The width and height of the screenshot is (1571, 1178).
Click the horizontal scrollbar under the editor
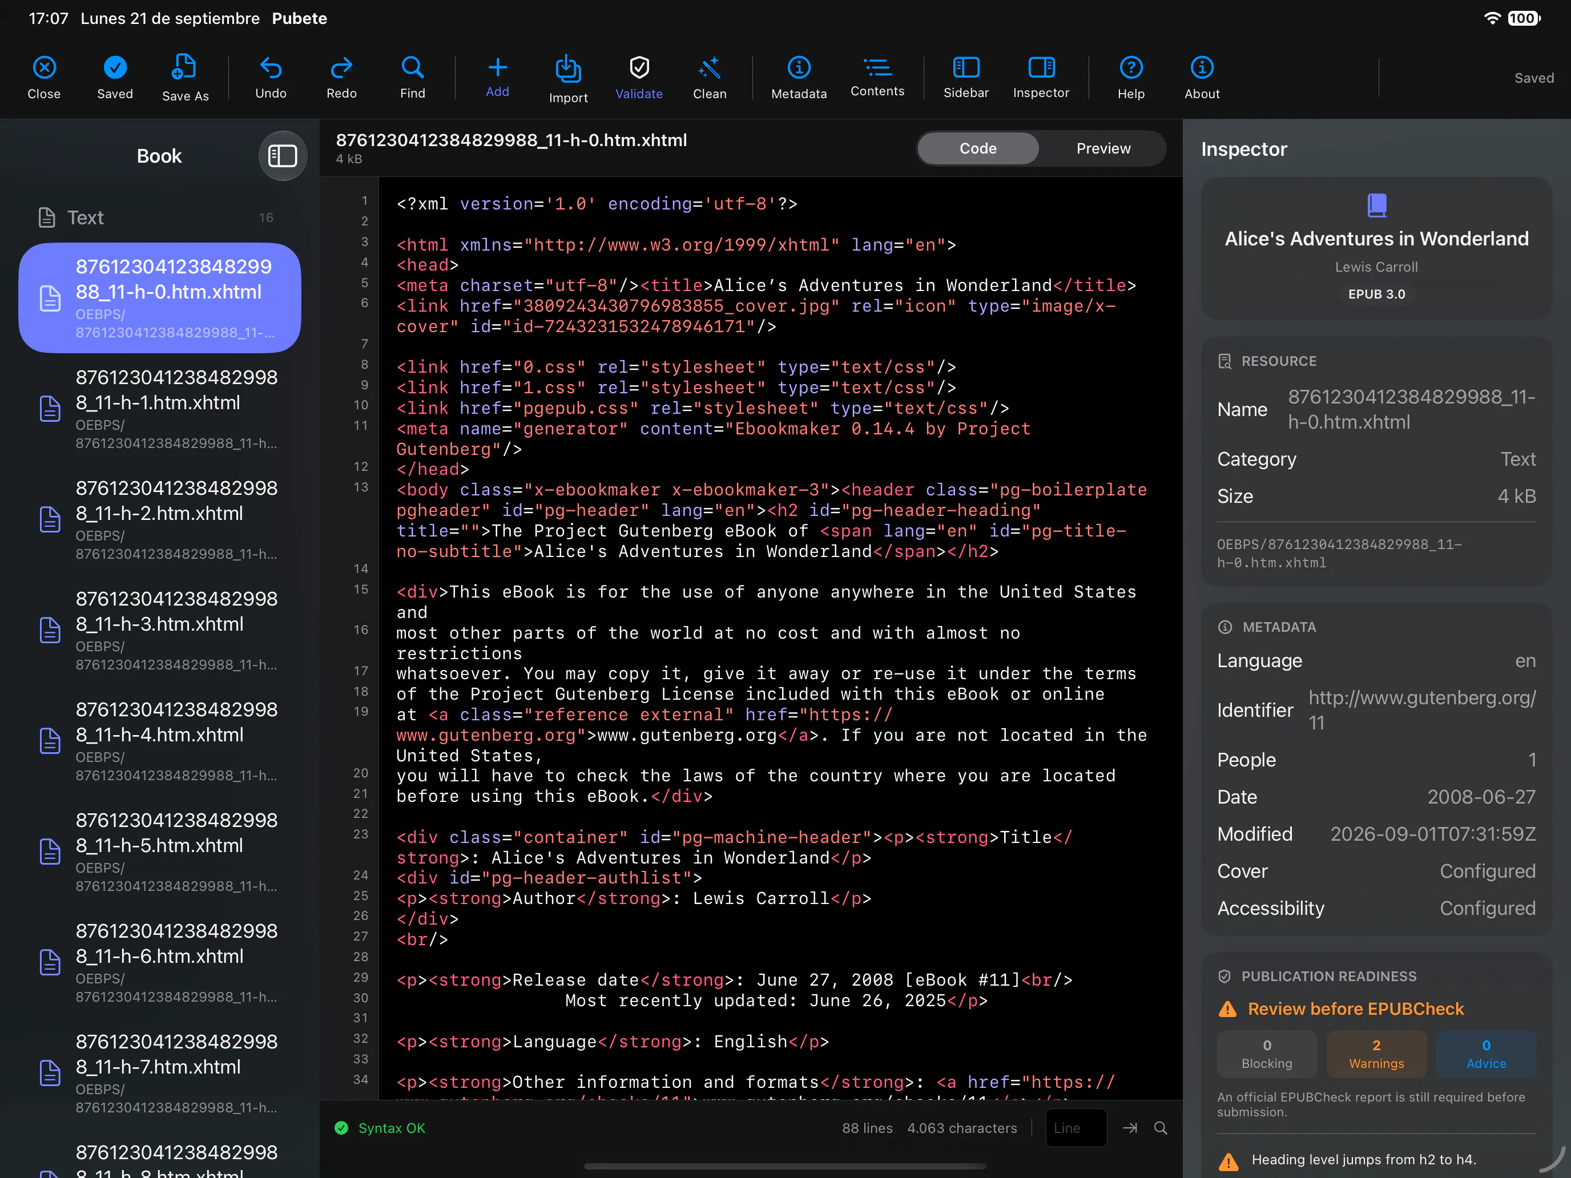[x=785, y=1166]
